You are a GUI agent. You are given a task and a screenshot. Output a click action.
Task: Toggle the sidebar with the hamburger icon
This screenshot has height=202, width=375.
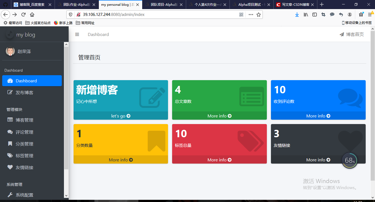click(77, 34)
